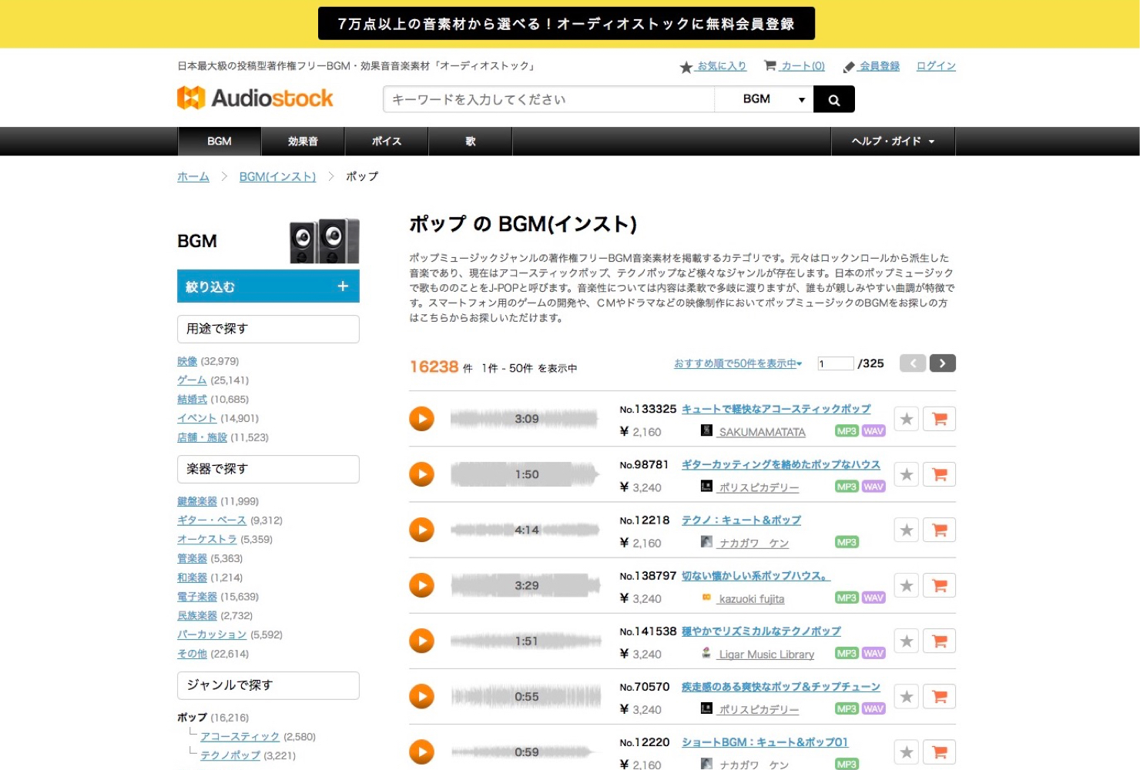Open the おすすめ順で50件を表示中 sort dropdown
The width and height of the screenshot is (1140, 770).
(x=738, y=363)
